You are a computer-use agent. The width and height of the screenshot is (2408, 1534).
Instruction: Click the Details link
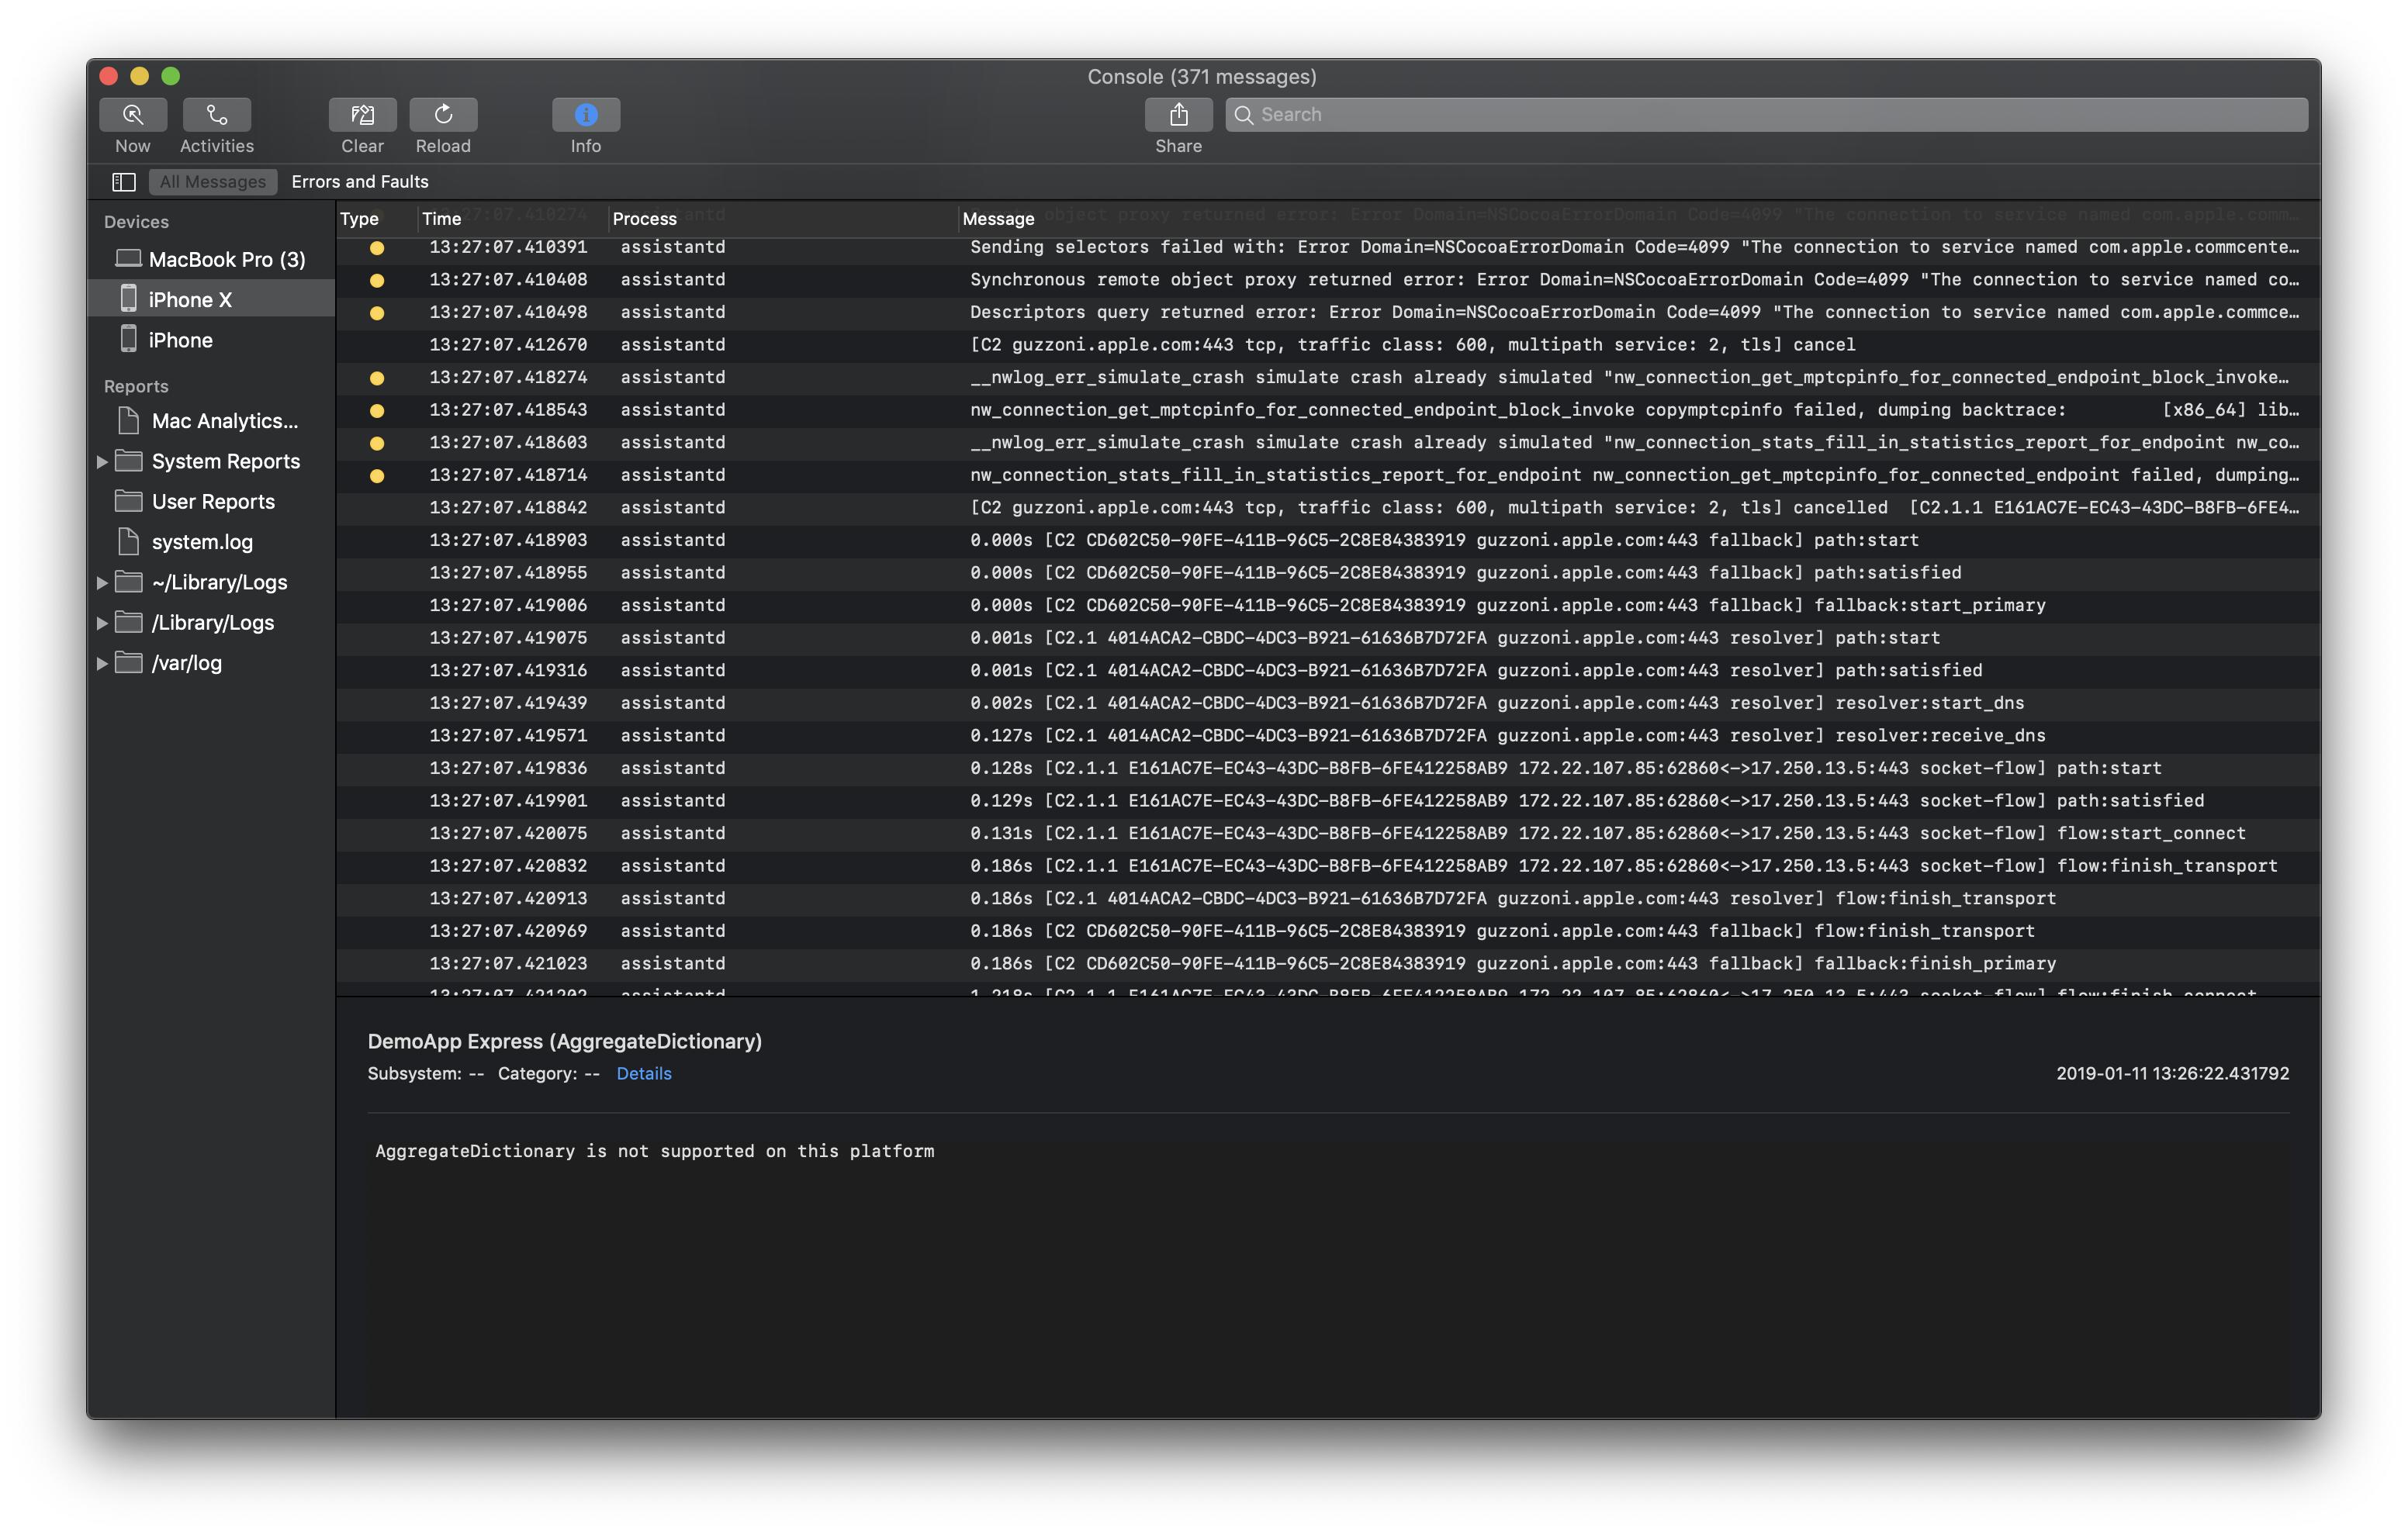coord(643,1073)
